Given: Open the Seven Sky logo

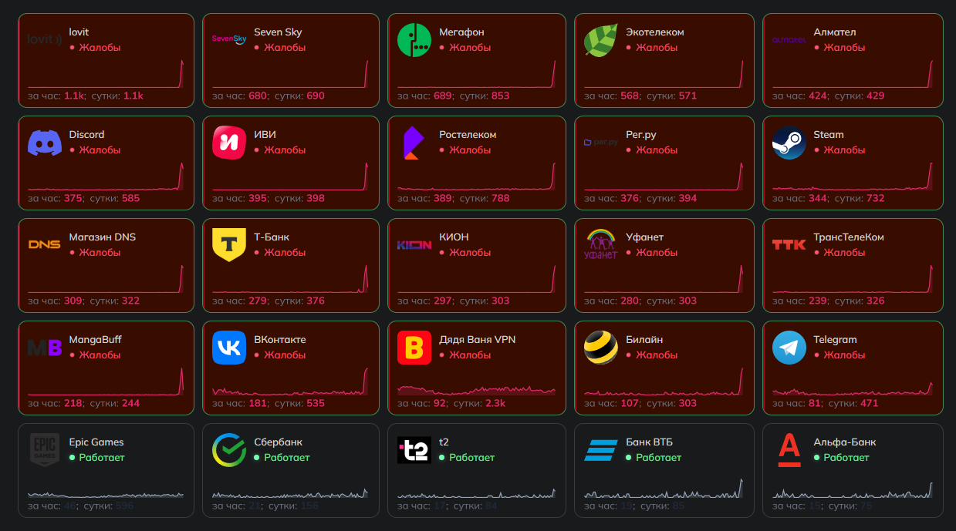Looking at the screenshot, I should click(x=229, y=39).
